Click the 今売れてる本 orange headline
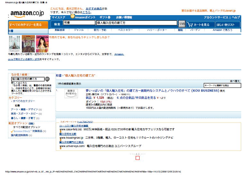 click(79, 37)
